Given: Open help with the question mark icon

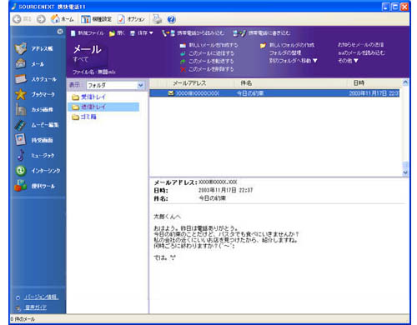Looking at the screenshot, I should [171, 19].
